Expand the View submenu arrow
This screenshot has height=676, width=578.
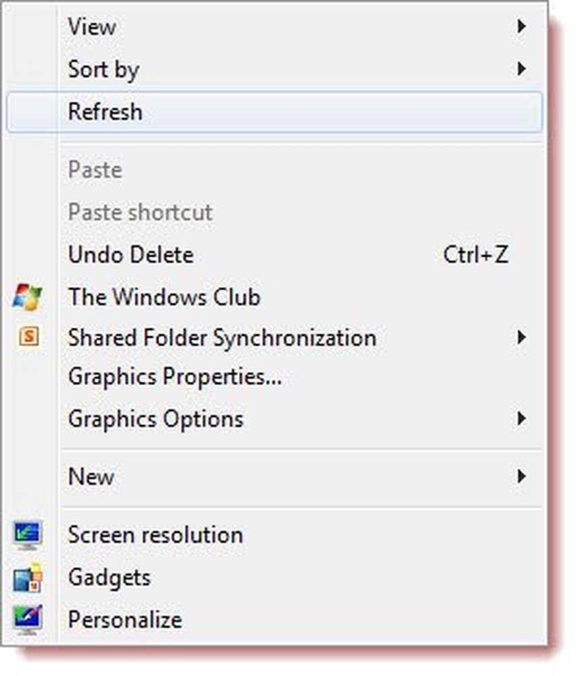tap(520, 27)
